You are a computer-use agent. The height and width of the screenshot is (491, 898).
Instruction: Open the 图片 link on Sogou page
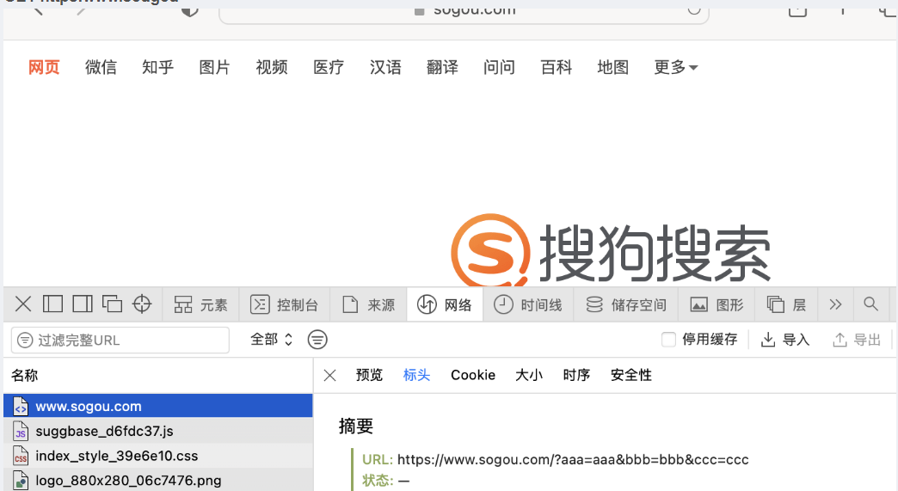[214, 67]
